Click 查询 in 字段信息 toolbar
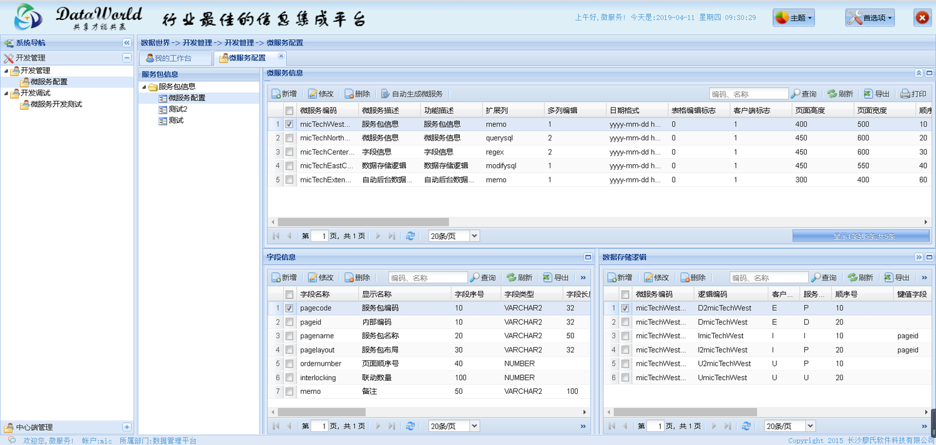Screen dimensions: 936x445 (x=483, y=278)
